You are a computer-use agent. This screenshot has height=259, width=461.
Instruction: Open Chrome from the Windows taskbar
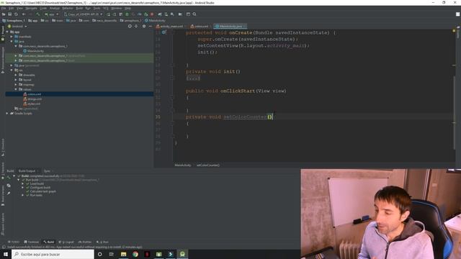tap(135, 254)
